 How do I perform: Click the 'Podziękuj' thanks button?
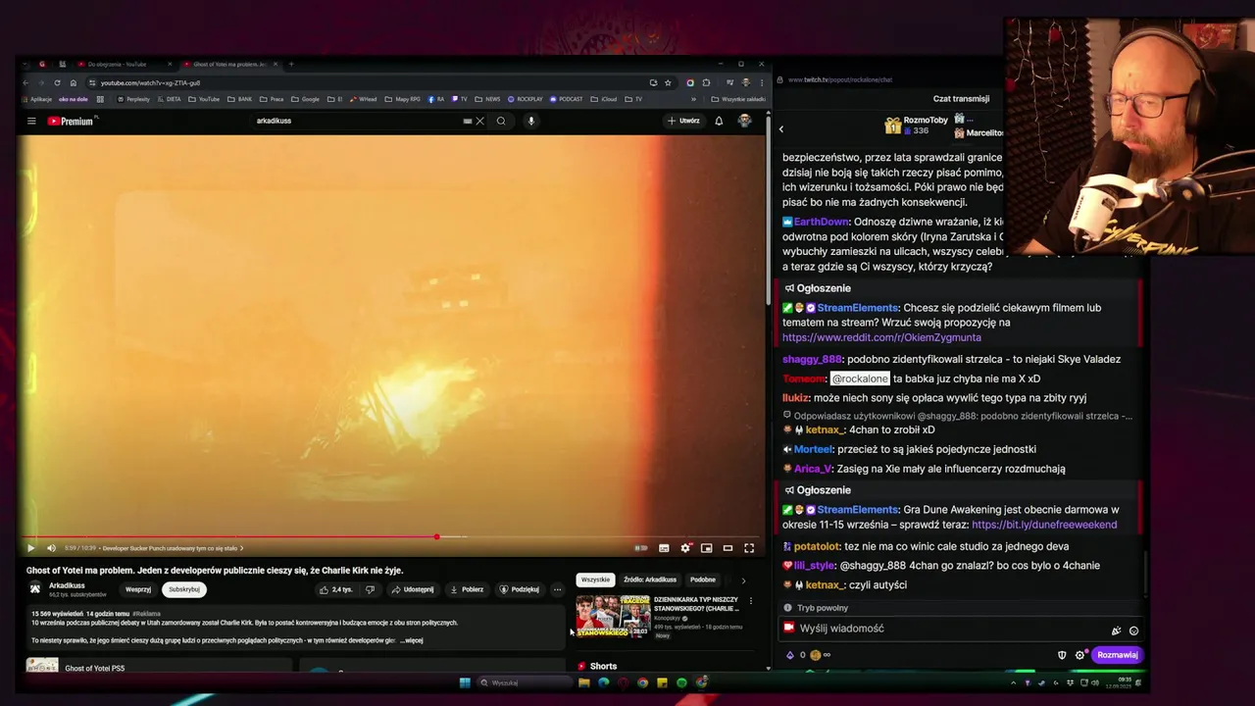[x=520, y=589]
